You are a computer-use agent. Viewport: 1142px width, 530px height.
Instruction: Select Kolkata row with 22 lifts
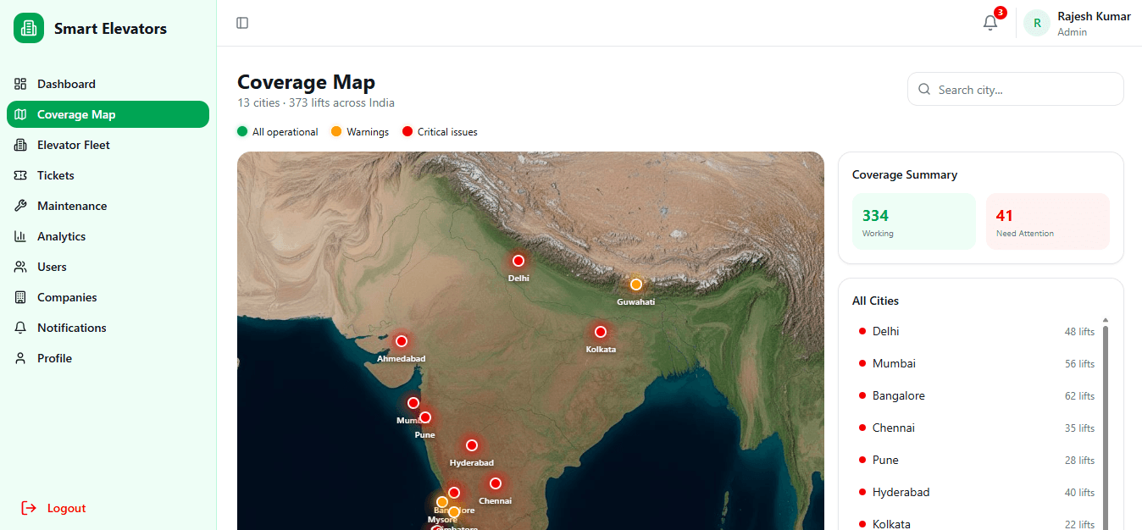(977, 522)
